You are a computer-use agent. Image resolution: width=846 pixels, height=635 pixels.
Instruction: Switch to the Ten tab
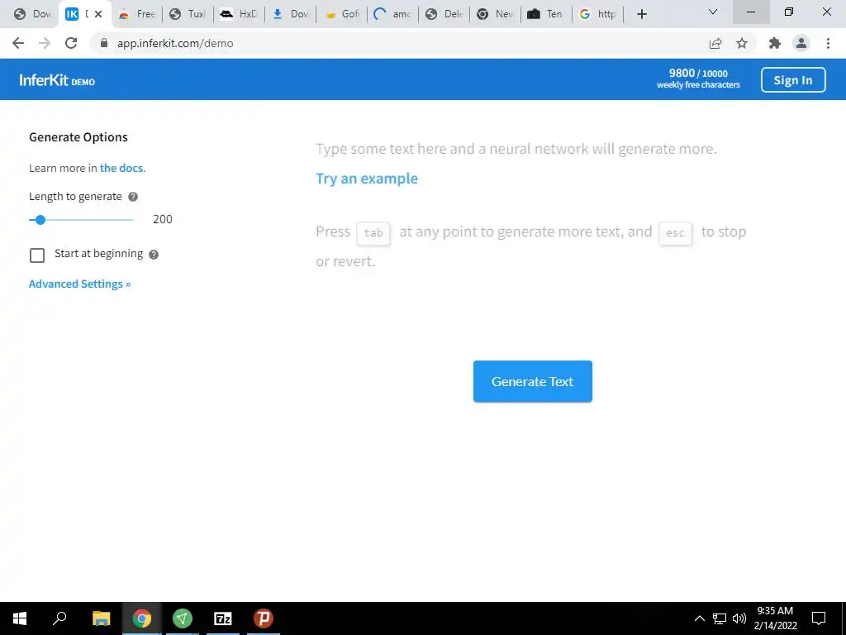pyautogui.click(x=547, y=14)
